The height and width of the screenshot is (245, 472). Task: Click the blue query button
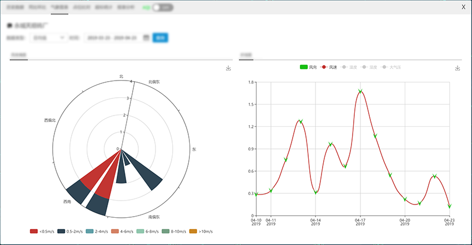pos(160,38)
